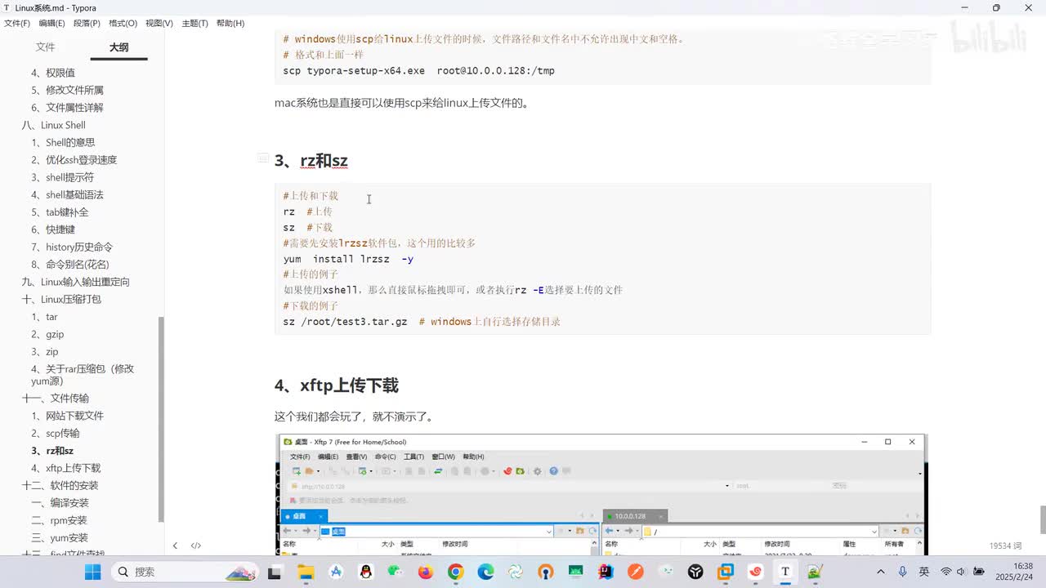
Task: Open the 文件(F) menu
Action: coord(17,23)
